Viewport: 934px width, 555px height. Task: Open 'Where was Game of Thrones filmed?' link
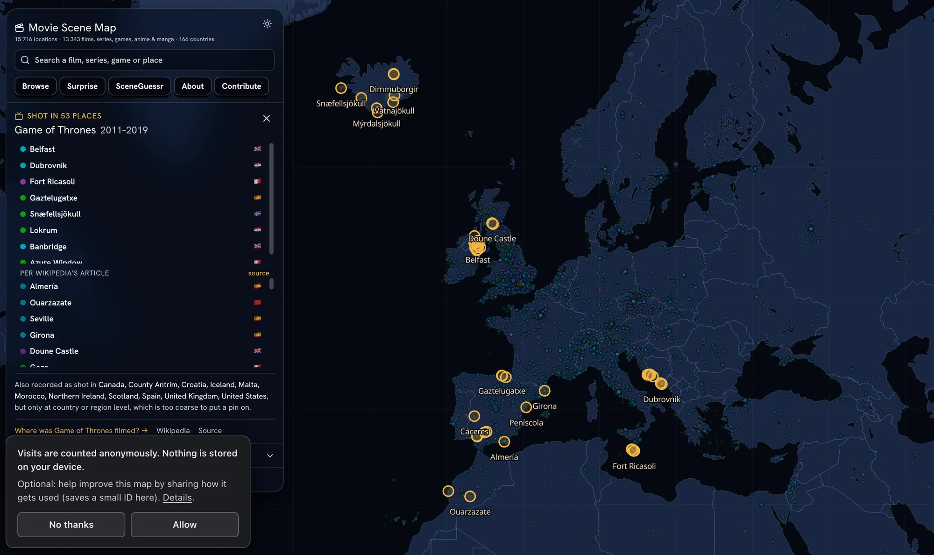point(81,431)
